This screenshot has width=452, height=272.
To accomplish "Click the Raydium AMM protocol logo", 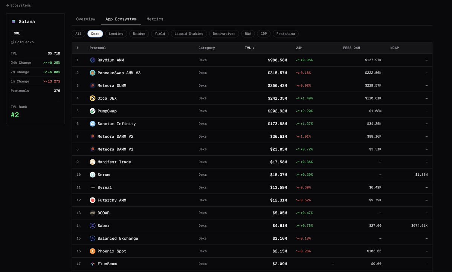I will (x=93, y=60).
